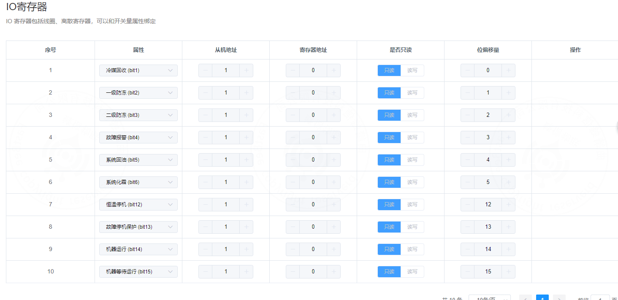Increase register address in row 4

point(334,138)
